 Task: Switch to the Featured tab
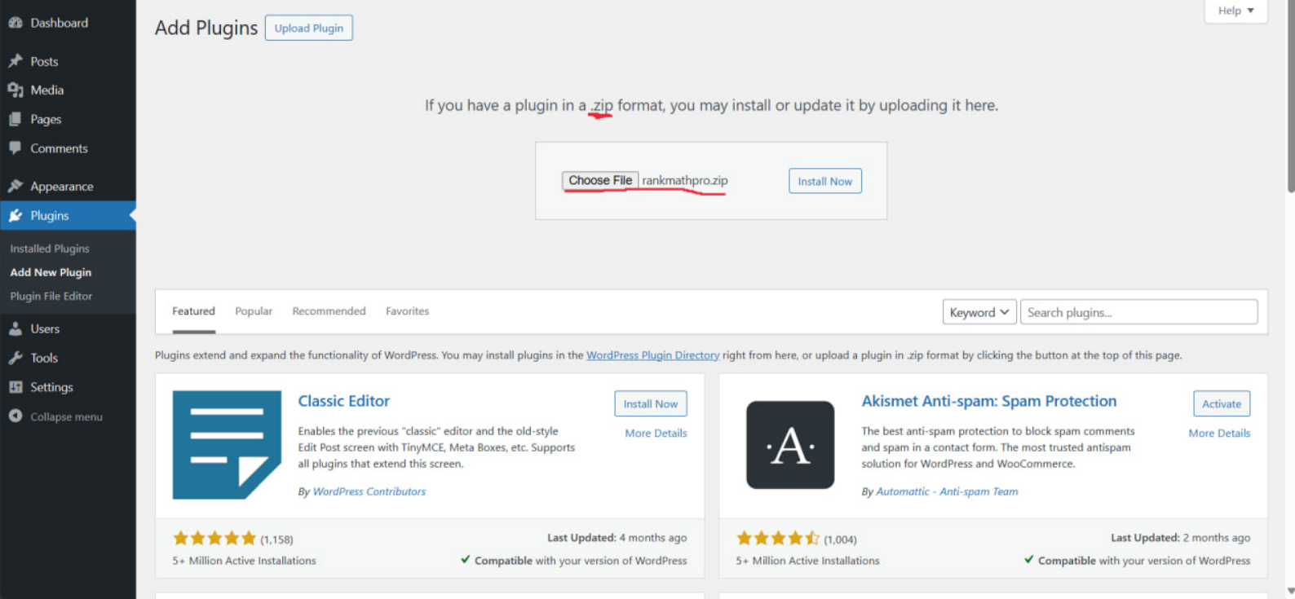pyautogui.click(x=193, y=311)
